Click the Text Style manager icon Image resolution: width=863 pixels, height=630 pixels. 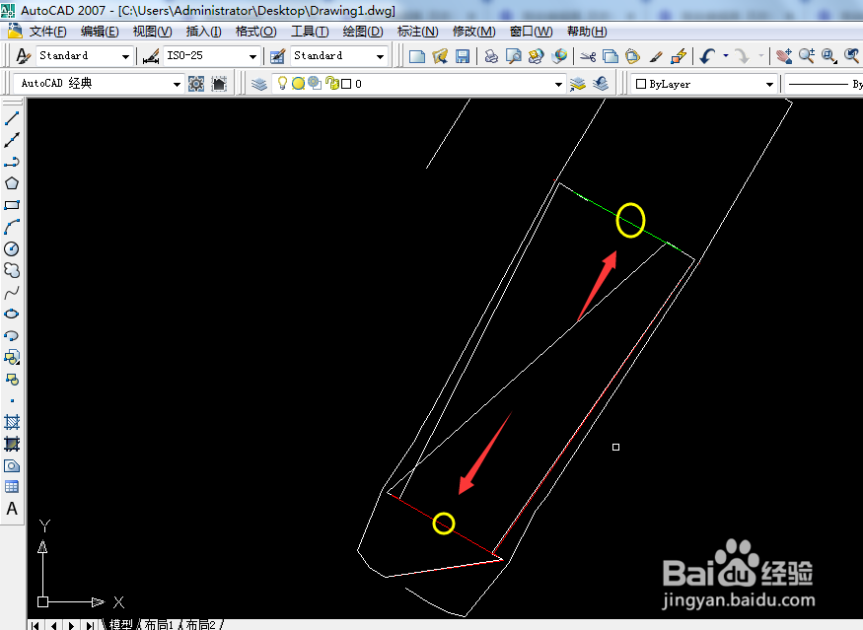23,55
